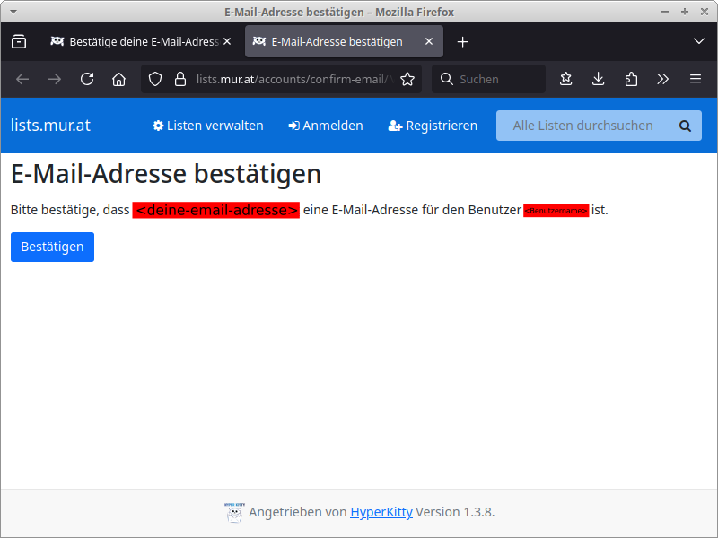Screen dimensions: 718x538
Task: Reload the current page
Action: [87, 79]
